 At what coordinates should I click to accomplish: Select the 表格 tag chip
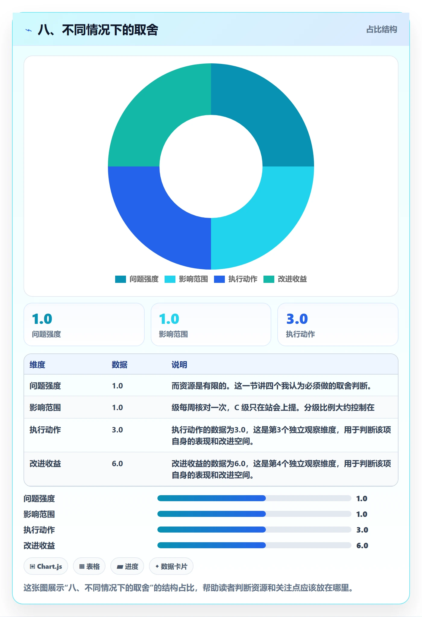point(89,566)
